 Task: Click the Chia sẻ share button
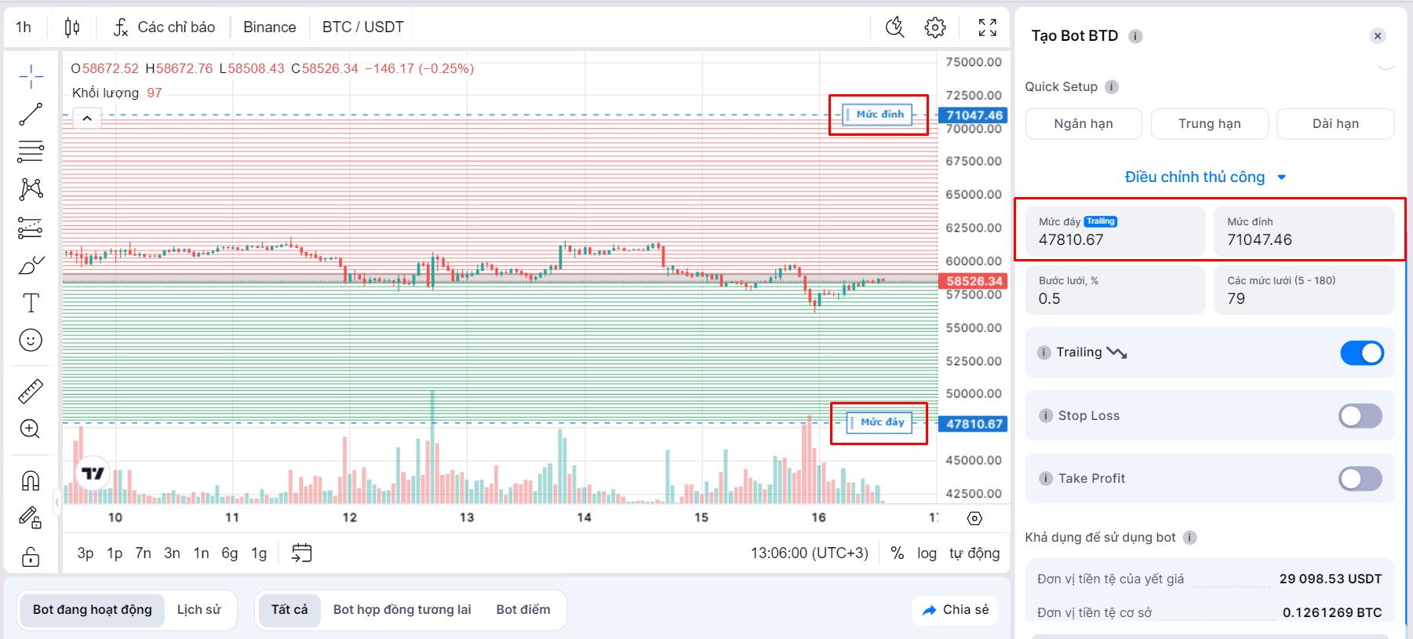point(955,610)
